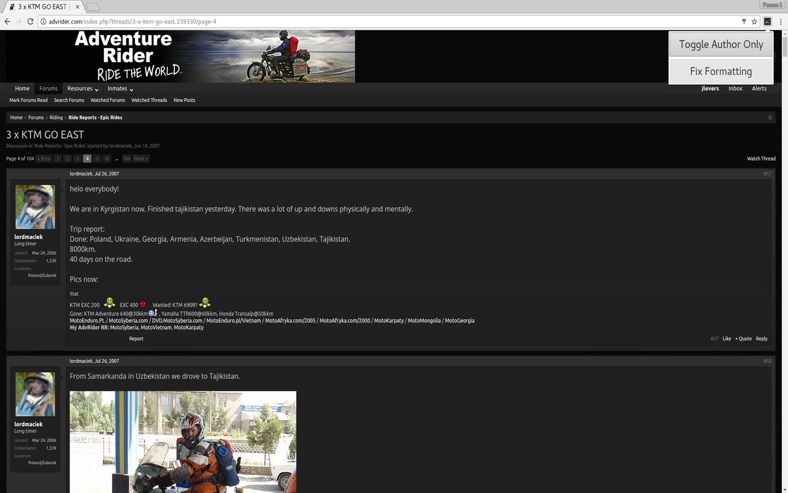Image resolution: width=788 pixels, height=493 pixels.
Task: Like post #67
Action: coord(727,339)
